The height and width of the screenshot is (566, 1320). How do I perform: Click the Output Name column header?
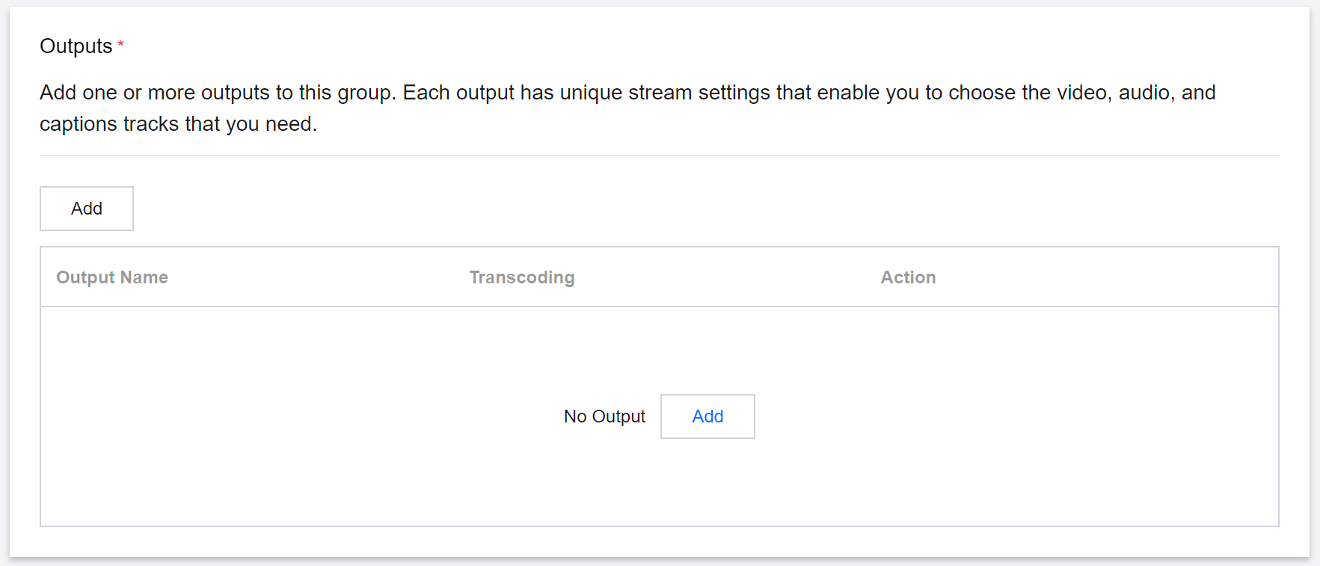click(112, 277)
